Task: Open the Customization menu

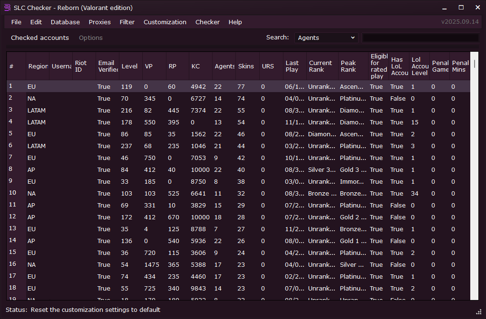Action: point(165,22)
